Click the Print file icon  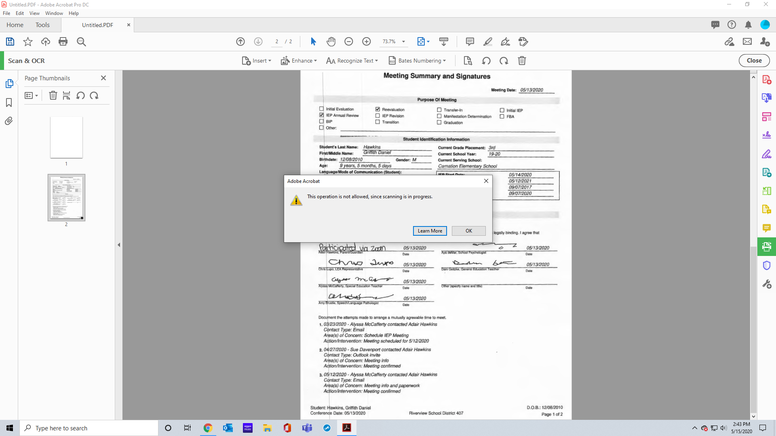[63, 42]
